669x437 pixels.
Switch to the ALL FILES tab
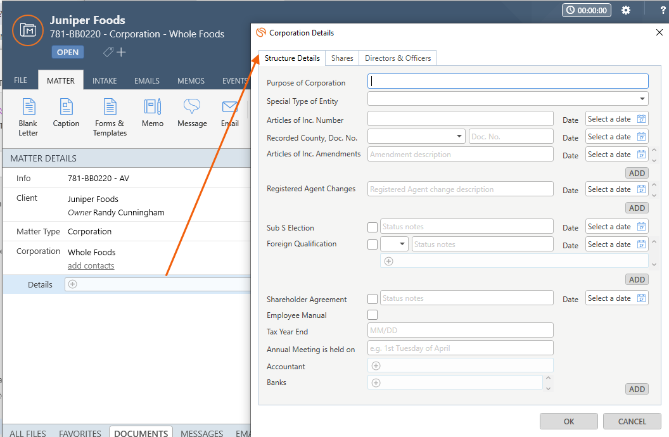click(x=28, y=433)
